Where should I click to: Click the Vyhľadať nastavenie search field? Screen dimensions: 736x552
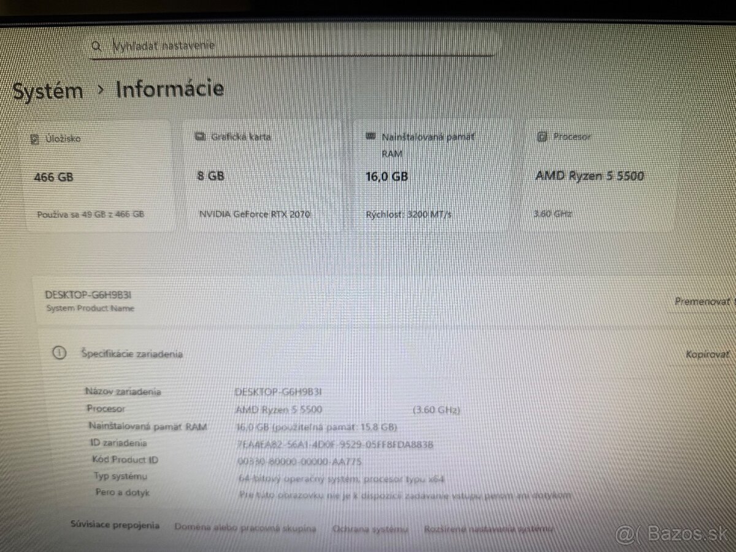tap(245, 44)
